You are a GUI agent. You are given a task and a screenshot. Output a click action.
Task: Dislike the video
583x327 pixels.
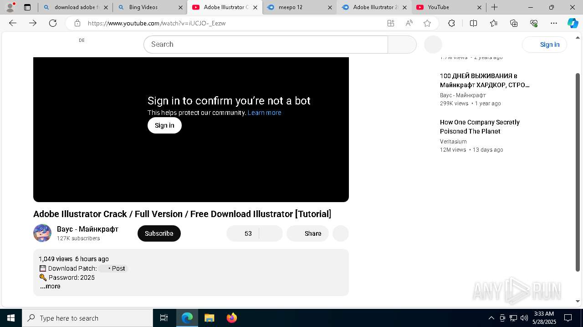[x=271, y=233]
